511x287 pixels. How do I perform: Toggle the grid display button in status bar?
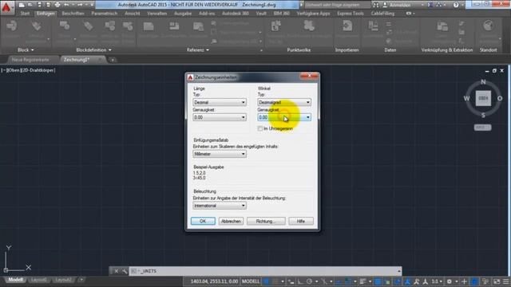click(x=266, y=281)
